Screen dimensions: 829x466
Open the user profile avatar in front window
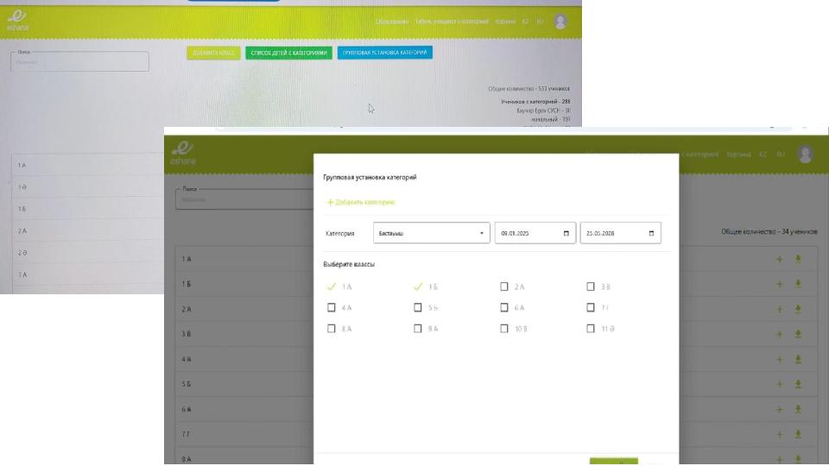coord(805,154)
